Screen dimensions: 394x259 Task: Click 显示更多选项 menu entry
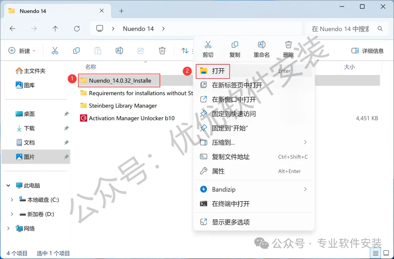click(x=254, y=222)
